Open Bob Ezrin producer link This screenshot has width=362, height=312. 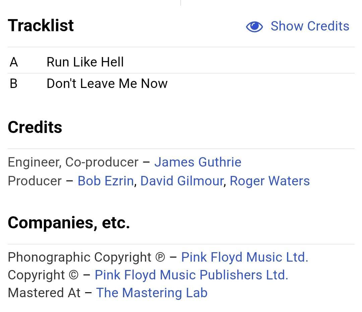pyautogui.click(x=106, y=181)
